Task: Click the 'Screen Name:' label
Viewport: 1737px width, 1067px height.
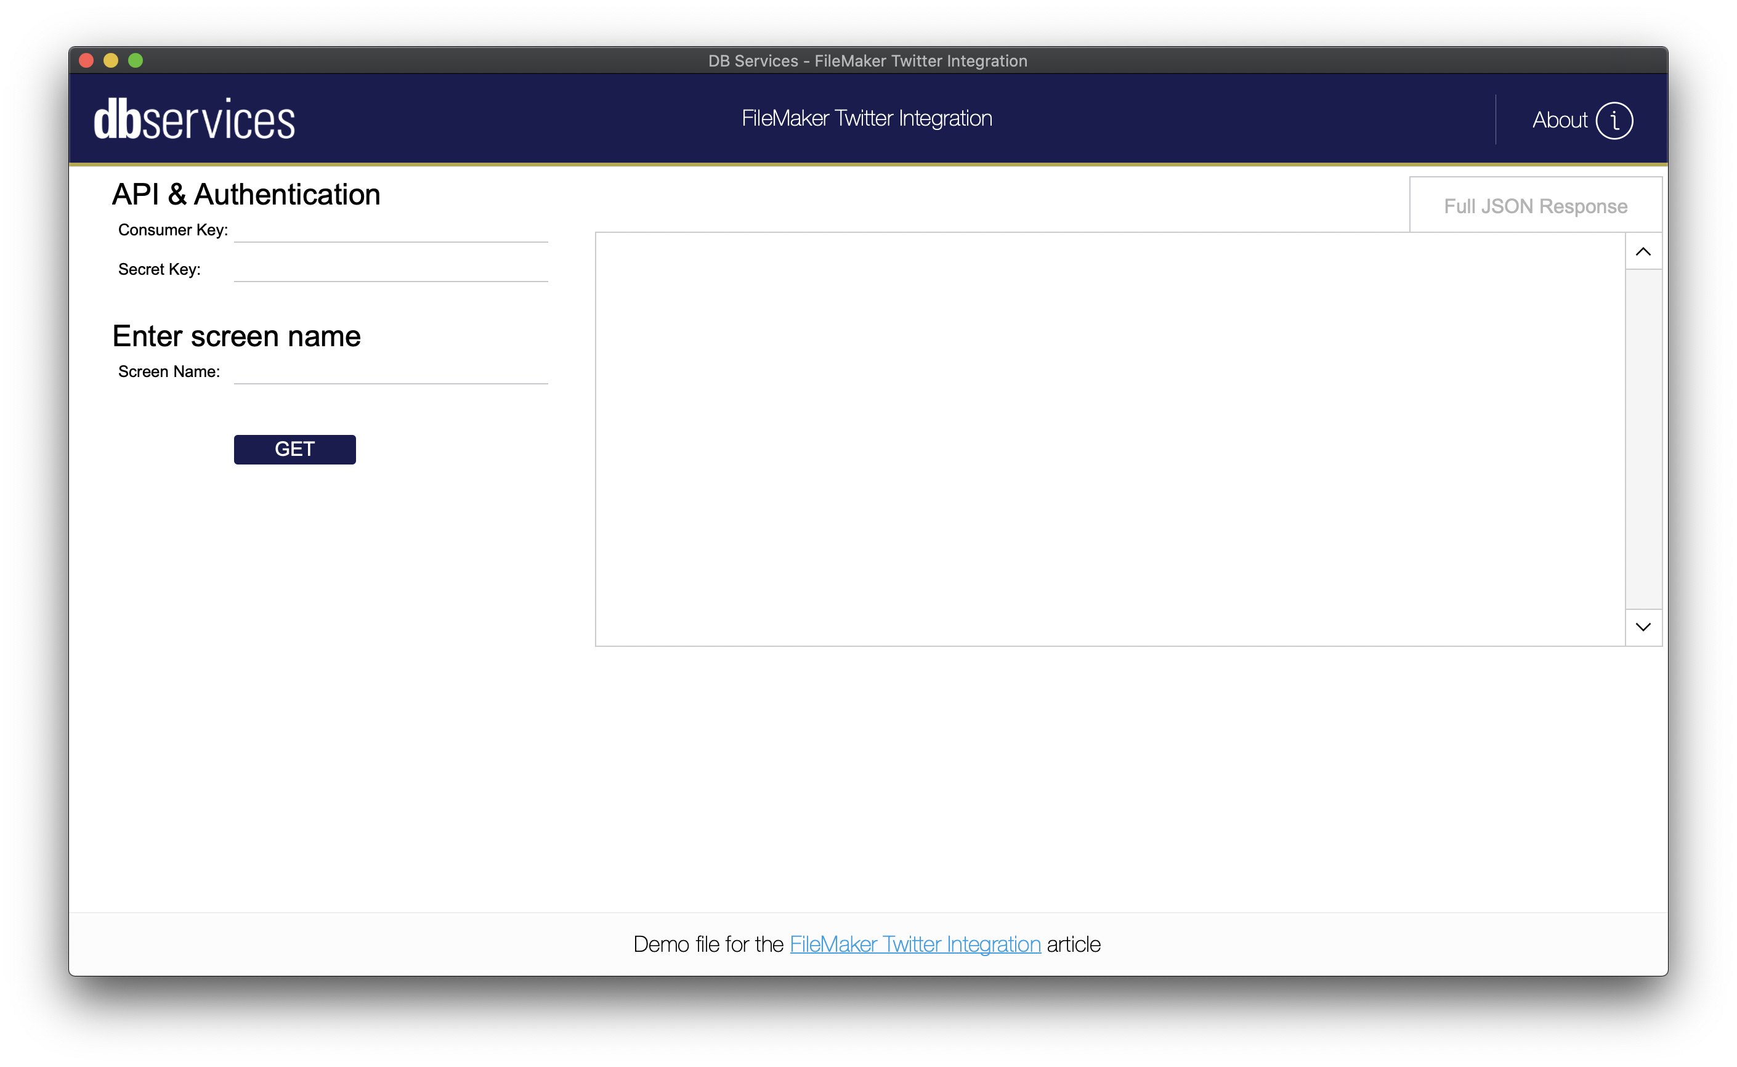Action: [169, 372]
